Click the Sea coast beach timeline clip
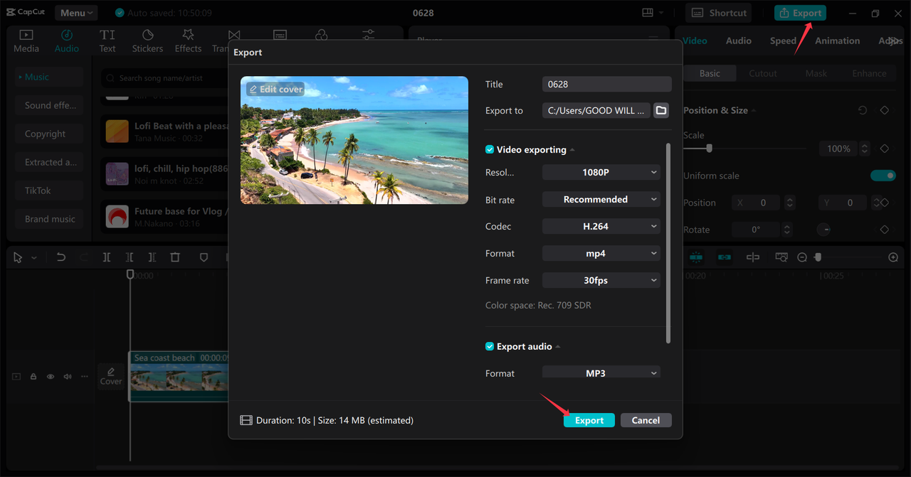This screenshot has height=477, width=911. (179, 377)
